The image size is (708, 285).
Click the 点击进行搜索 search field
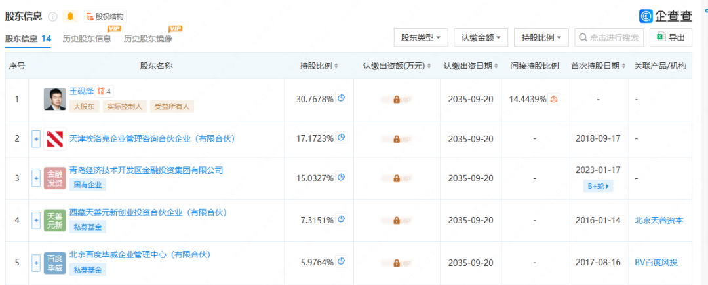point(608,37)
